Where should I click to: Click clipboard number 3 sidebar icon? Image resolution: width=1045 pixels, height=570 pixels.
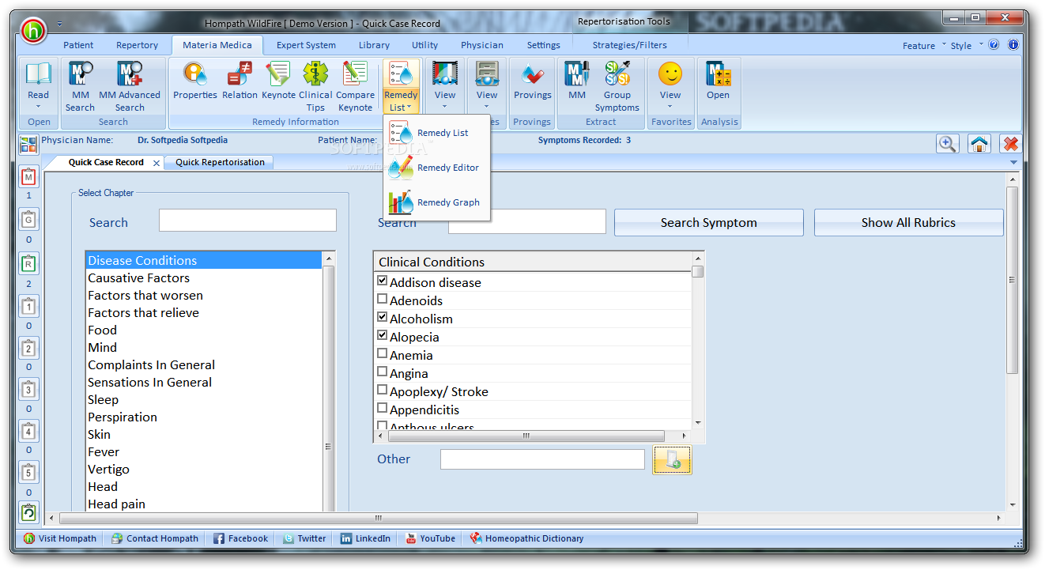(x=28, y=389)
